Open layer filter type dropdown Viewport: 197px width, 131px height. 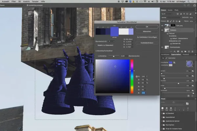point(167,14)
